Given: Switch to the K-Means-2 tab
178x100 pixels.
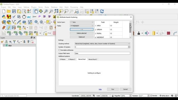Looking at the screenshot, I should click(72, 59).
